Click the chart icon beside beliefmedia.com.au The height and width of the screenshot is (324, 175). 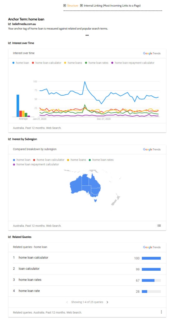point(9,24)
